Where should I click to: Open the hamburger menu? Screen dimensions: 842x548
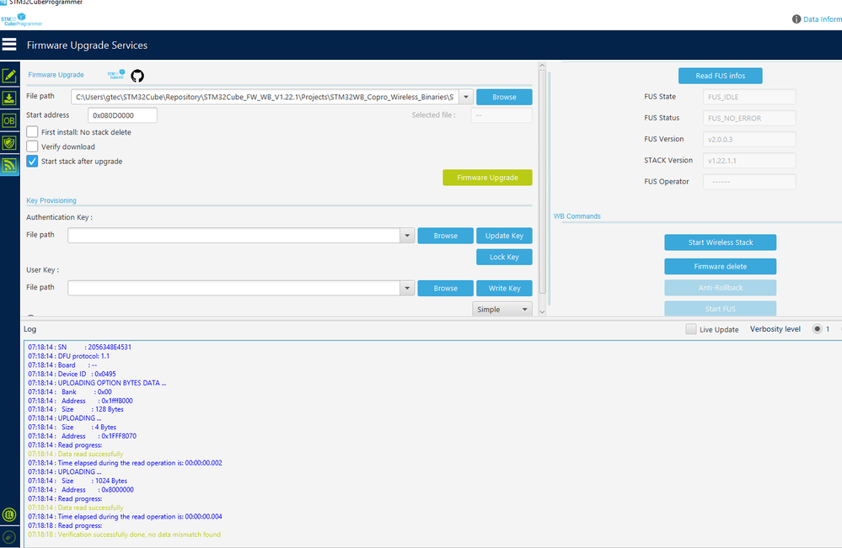[x=9, y=45]
